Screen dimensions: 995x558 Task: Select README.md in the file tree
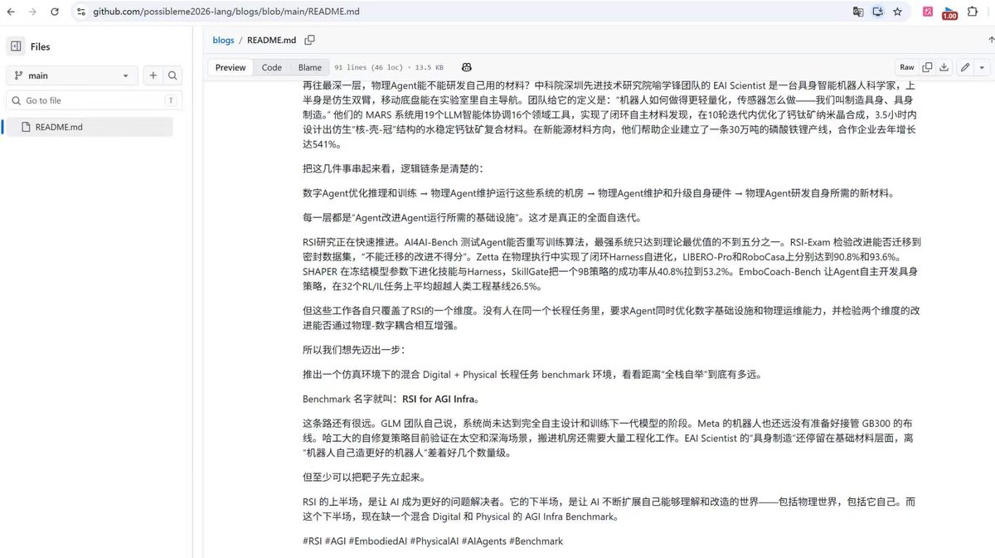pos(89,127)
